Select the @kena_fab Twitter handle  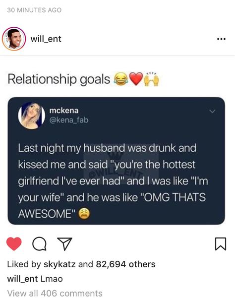[69, 120]
